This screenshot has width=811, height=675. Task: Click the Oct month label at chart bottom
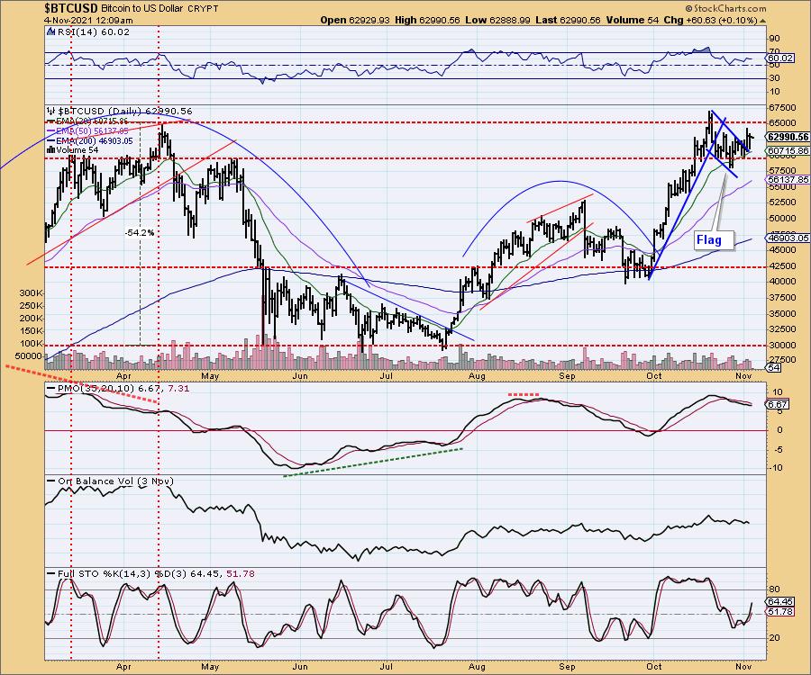click(654, 667)
